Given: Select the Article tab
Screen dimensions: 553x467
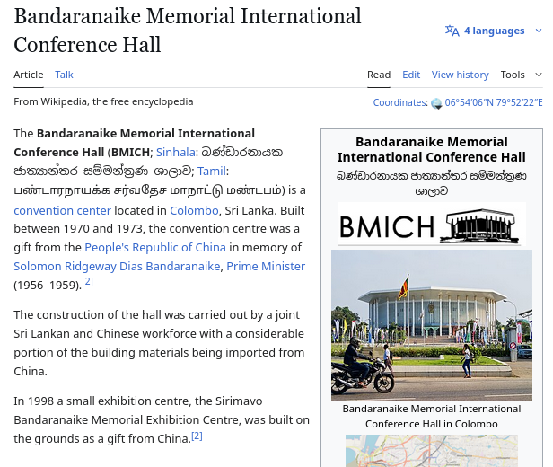Looking at the screenshot, I should click(x=29, y=75).
